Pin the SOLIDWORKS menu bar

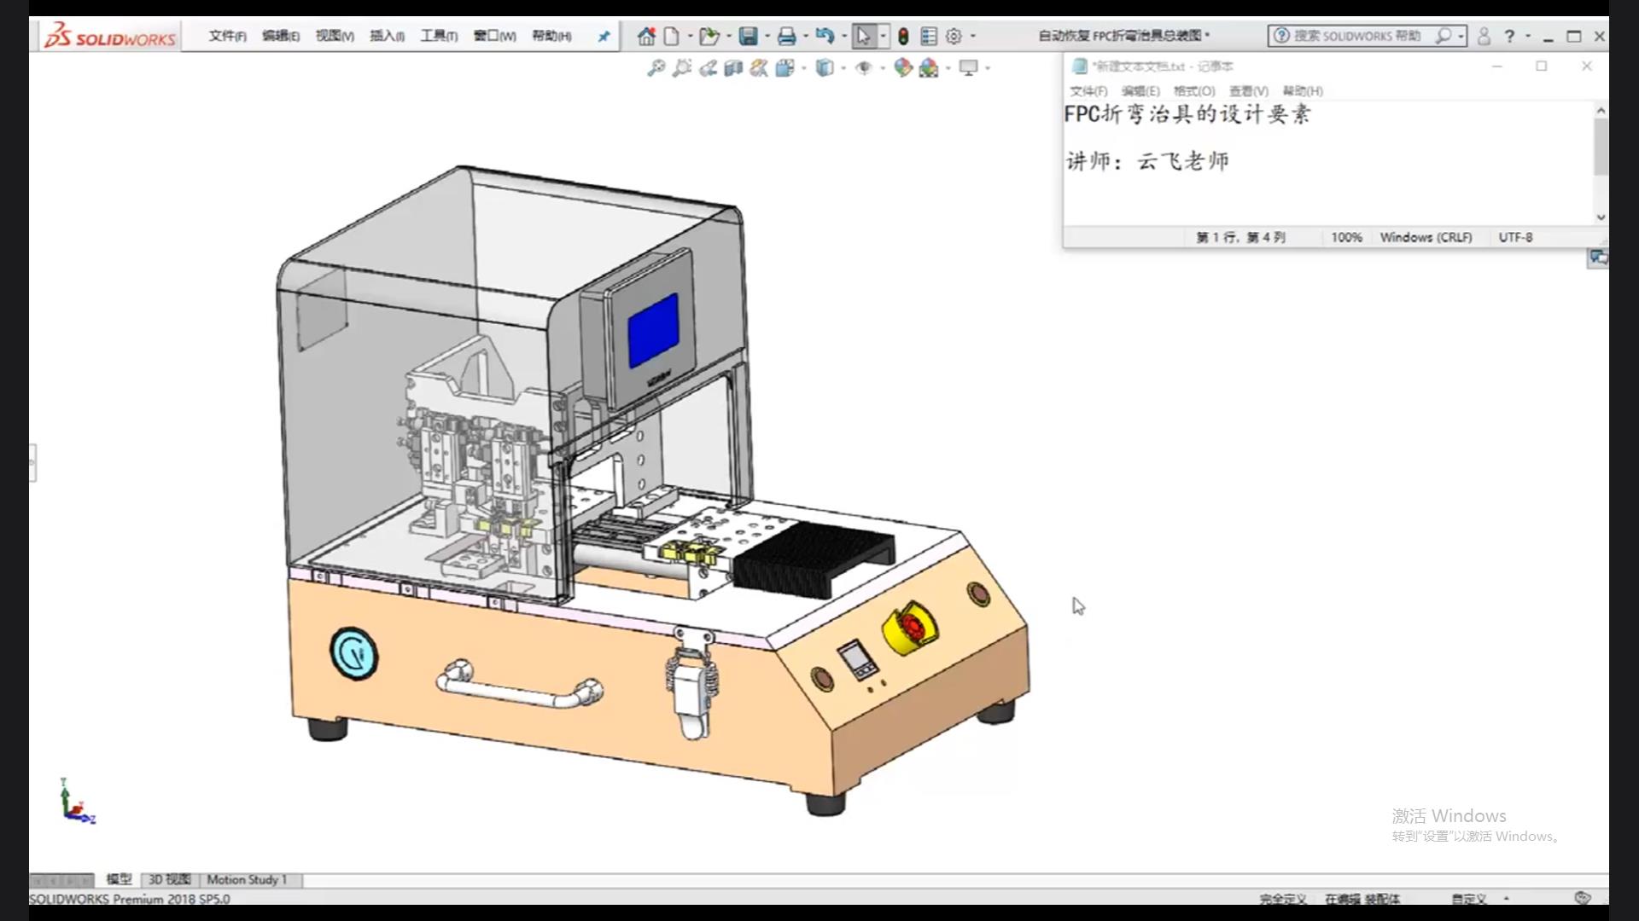pyautogui.click(x=604, y=36)
